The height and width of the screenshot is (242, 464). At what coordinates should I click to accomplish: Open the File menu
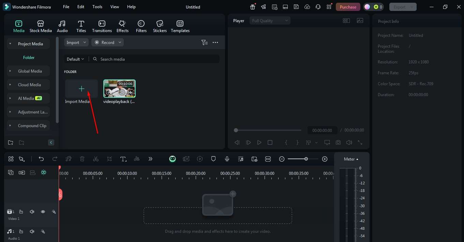66,7
